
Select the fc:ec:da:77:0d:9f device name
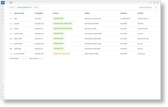click(x=19, y=54)
